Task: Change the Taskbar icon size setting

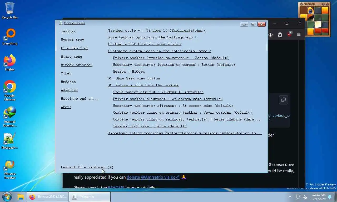Action: point(150,126)
